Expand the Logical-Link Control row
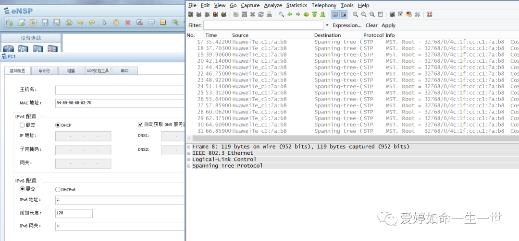This screenshot has height=241, width=519. 189,160
